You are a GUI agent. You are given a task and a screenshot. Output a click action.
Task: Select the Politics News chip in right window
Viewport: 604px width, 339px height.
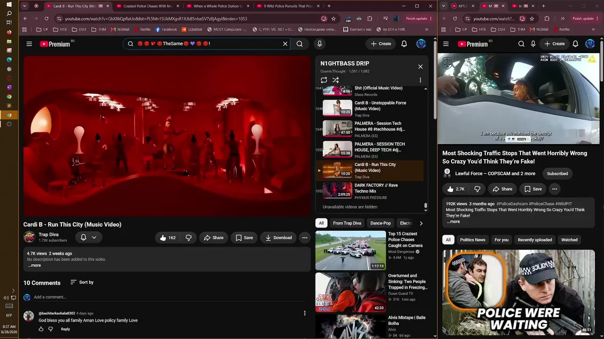(x=472, y=240)
